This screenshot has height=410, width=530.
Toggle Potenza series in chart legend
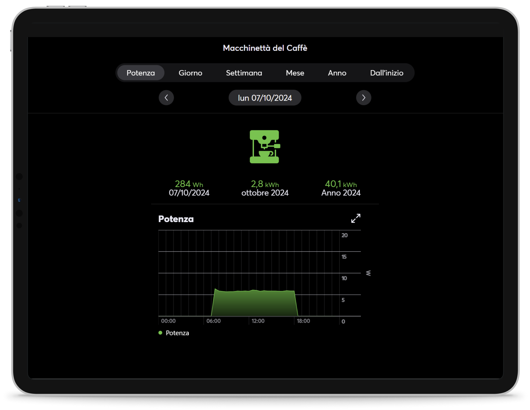click(x=174, y=333)
